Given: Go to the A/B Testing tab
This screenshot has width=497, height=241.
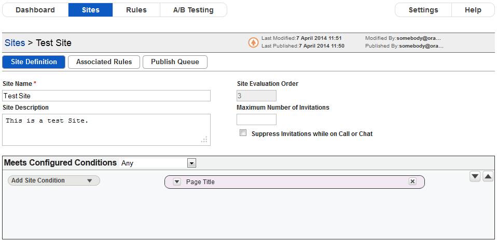Looking at the screenshot, I should (194, 10).
